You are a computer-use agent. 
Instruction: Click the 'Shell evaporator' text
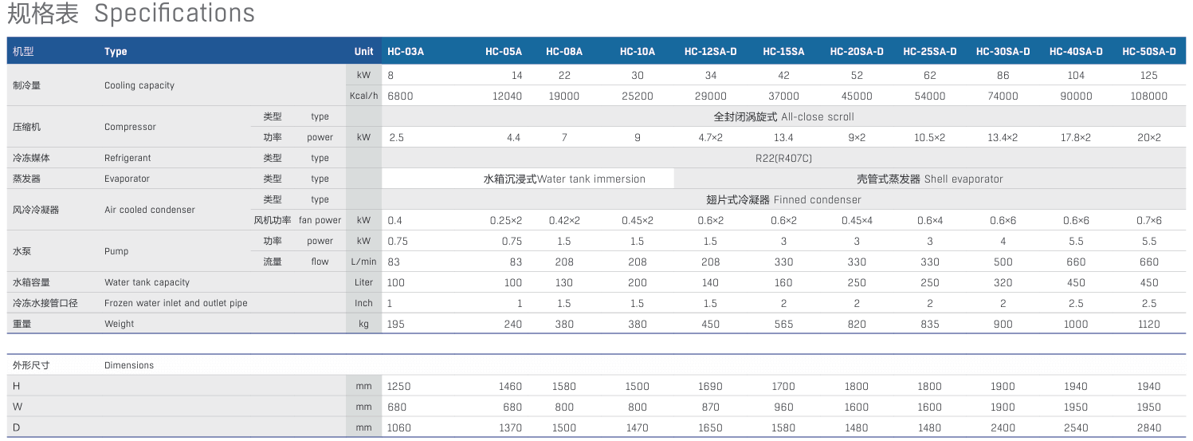point(963,179)
